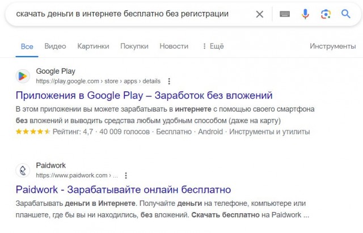Click the Paidwork favicon icon
Screen dimensions: 363x233
[x=23, y=171]
